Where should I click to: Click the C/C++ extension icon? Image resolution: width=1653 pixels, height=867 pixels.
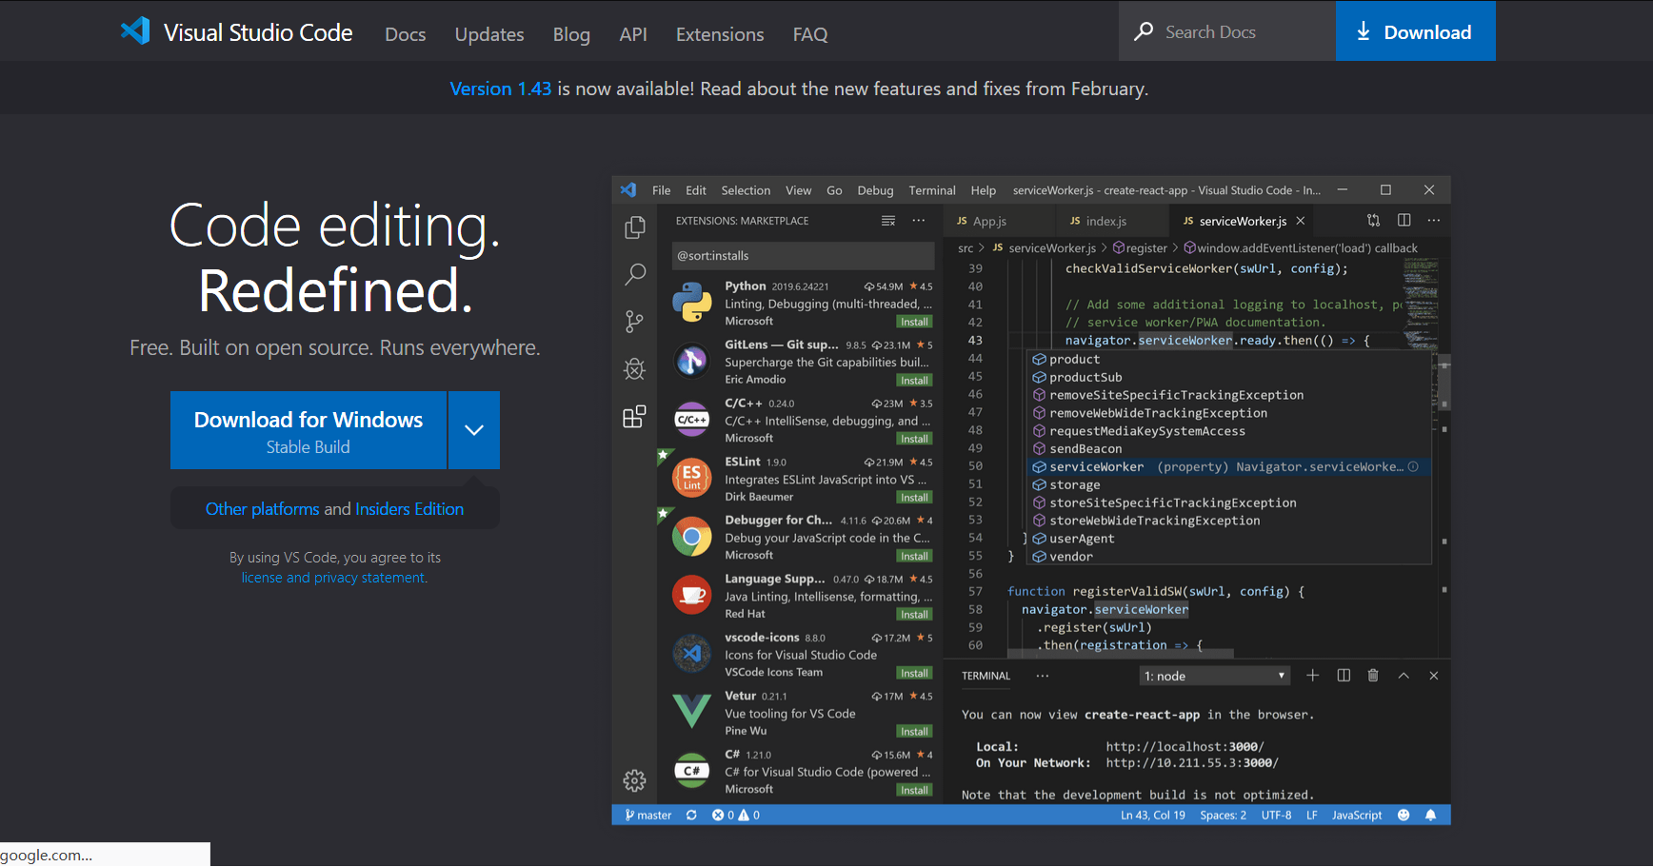[692, 419]
